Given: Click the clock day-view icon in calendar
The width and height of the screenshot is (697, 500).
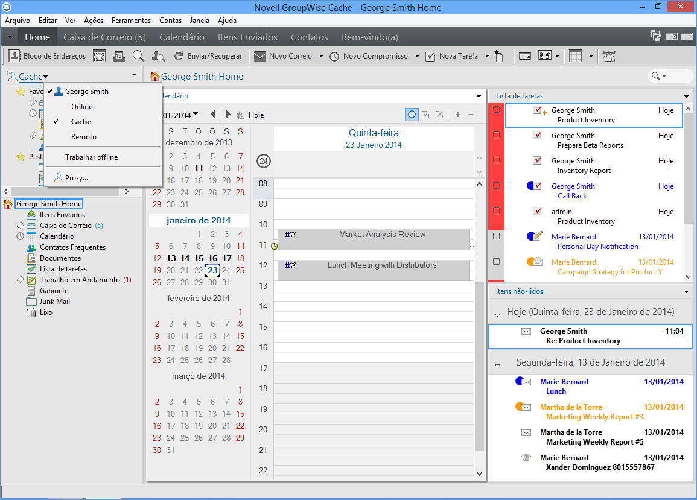Looking at the screenshot, I should click(x=412, y=115).
